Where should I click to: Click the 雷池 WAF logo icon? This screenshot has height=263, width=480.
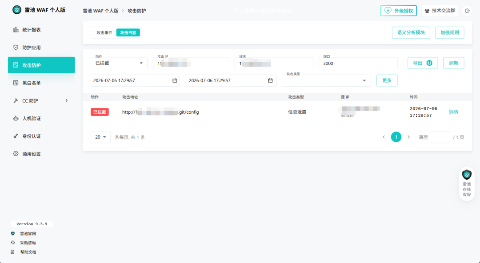pos(17,10)
